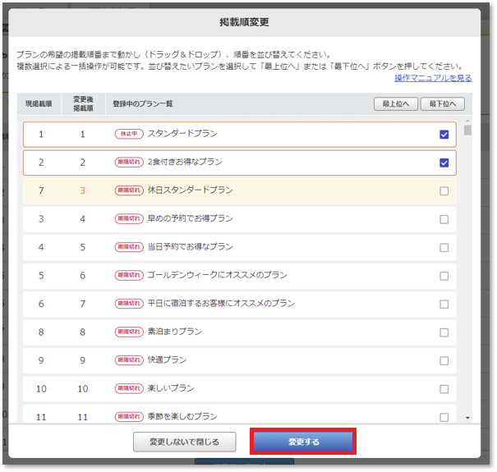Click the 休止中 badge on スタンダードプラン
This screenshot has width=497, height=472.
point(128,135)
